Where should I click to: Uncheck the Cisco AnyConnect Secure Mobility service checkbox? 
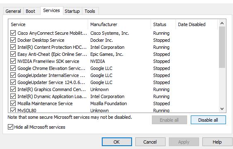(x=13, y=33)
